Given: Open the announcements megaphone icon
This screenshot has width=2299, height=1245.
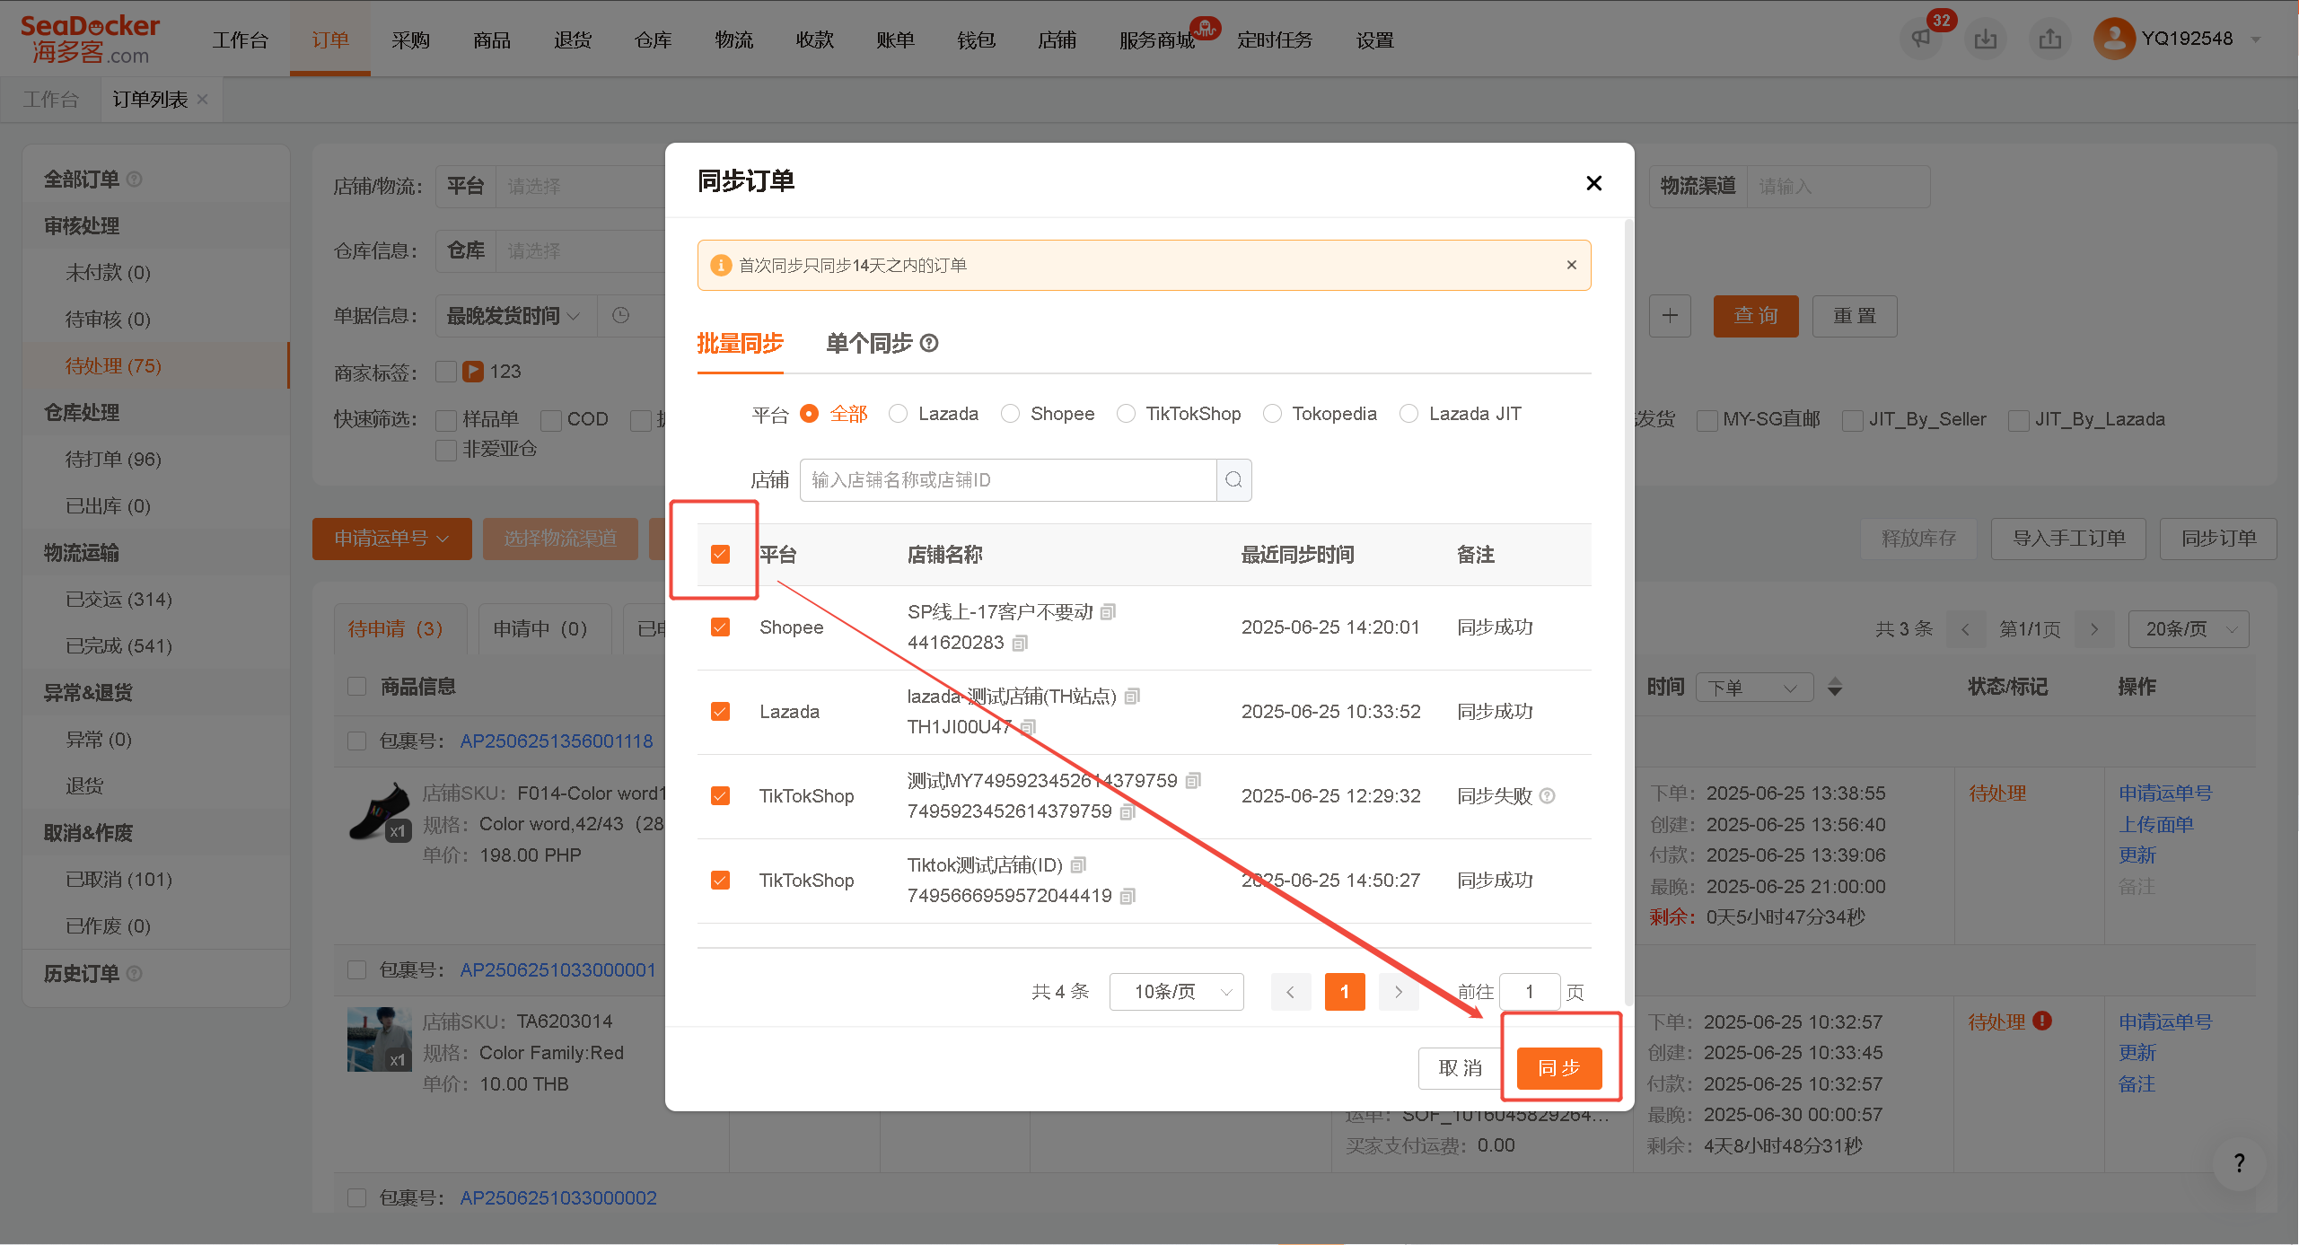Looking at the screenshot, I should (x=1920, y=39).
